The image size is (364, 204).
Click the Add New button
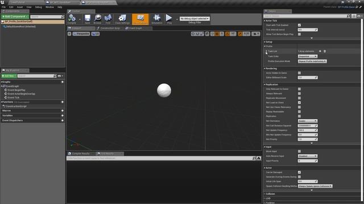pos(9,76)
